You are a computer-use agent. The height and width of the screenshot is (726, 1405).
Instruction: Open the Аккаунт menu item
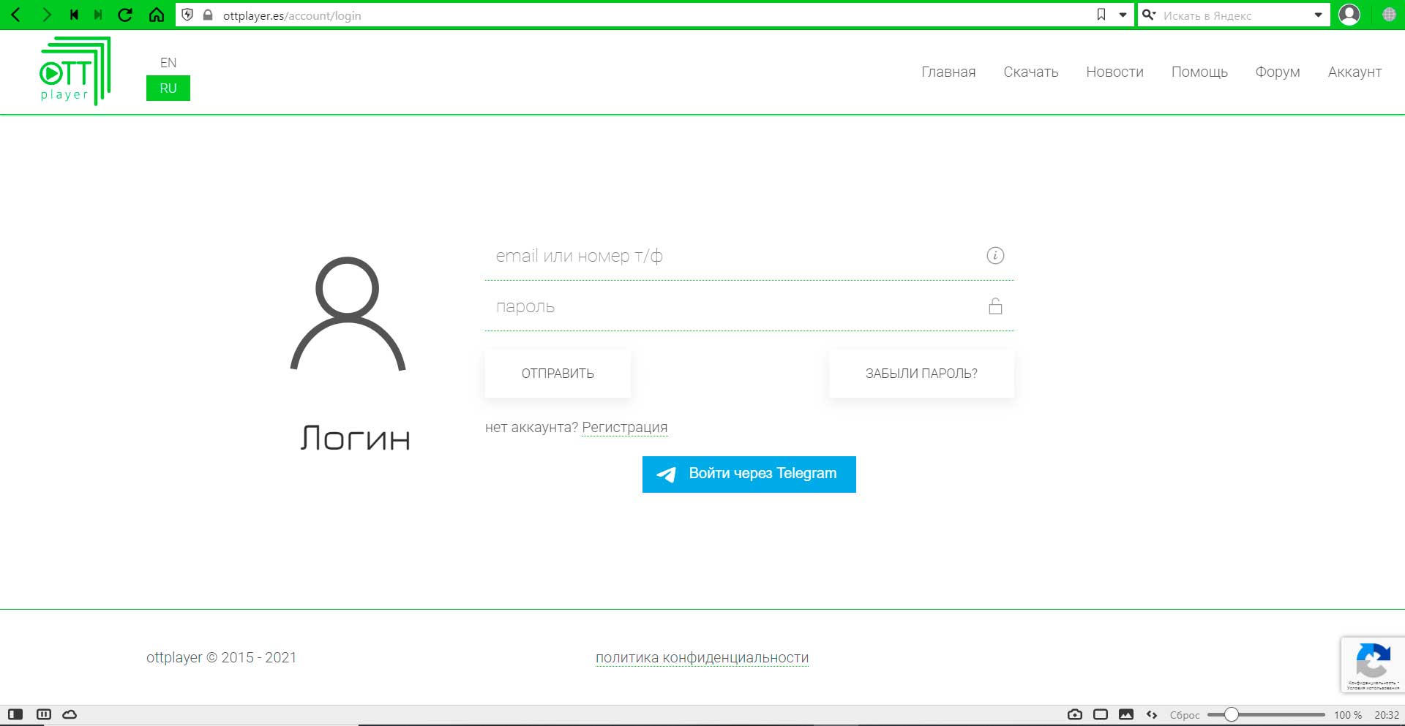point(1355,72)
